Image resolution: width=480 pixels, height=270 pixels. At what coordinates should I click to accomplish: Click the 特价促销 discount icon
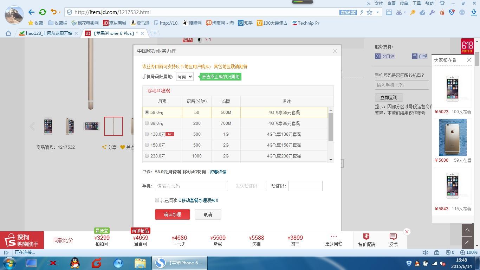(x=367, y=240)
